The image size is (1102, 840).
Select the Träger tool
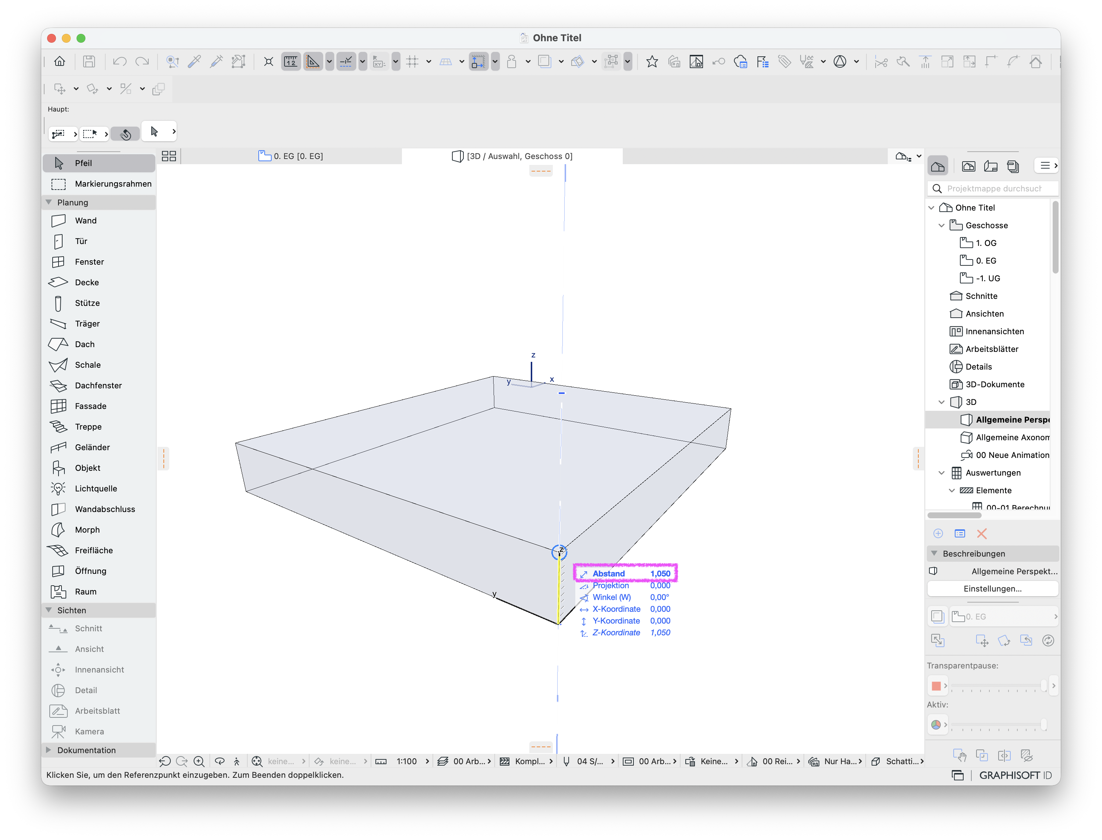(x=99, y=324)
